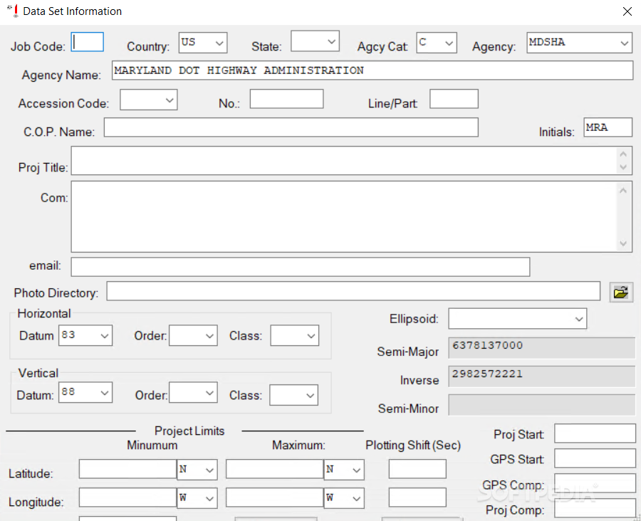Click the maximum Latitude input field
641x521 pixels.
pyautogui.click(x=274, y=469)
